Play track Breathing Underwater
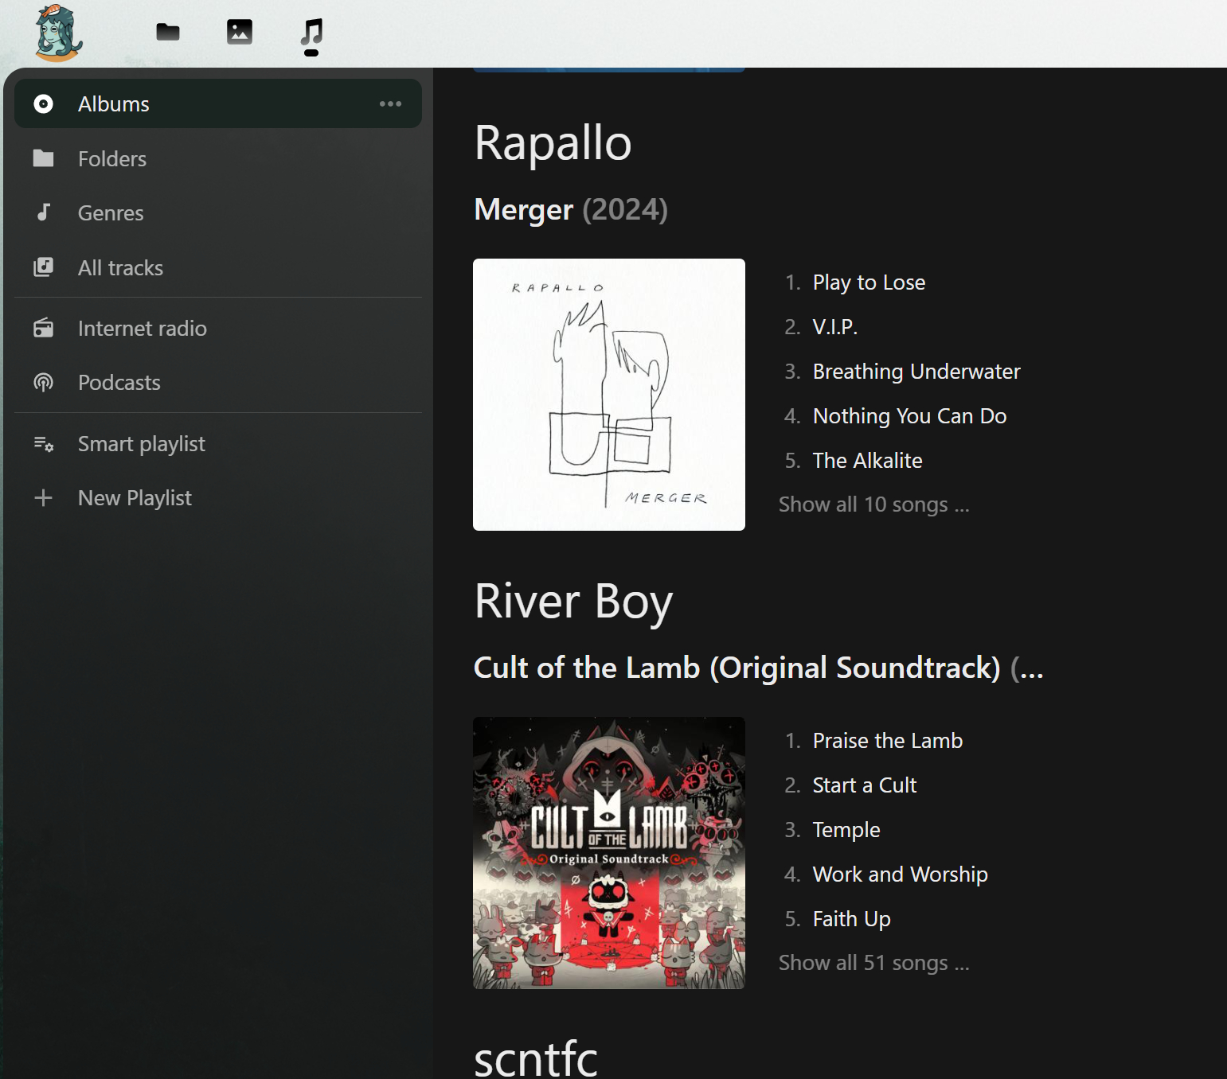The width and height of the screenshot is (1227, 1079). pos(916,372)
